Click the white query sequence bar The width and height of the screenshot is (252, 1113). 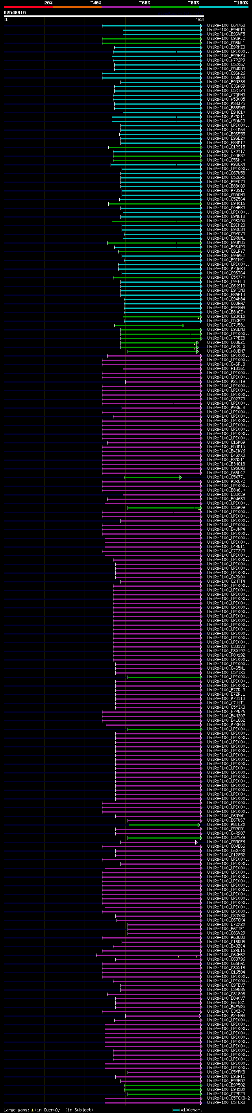tap(104, 17)
